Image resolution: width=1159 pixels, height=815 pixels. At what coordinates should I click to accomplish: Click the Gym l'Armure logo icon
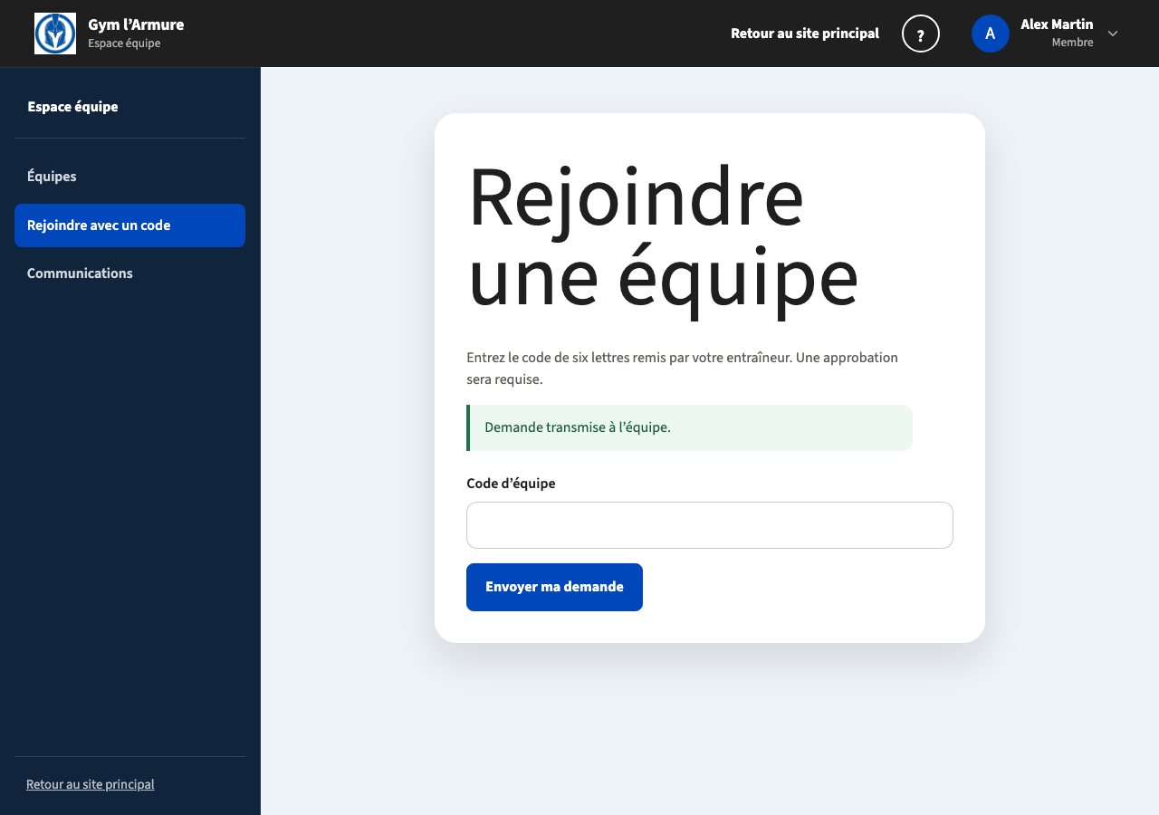click(x=55, y=34)
